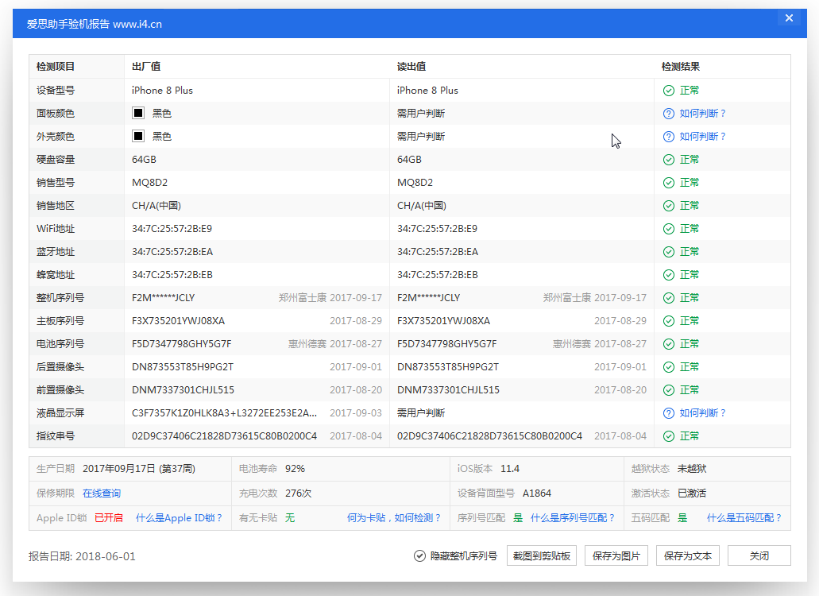This screenshot has height=596, width=819.
Task: Click the black color swatch for 面板颜色
Action: (x=138, y=113)
